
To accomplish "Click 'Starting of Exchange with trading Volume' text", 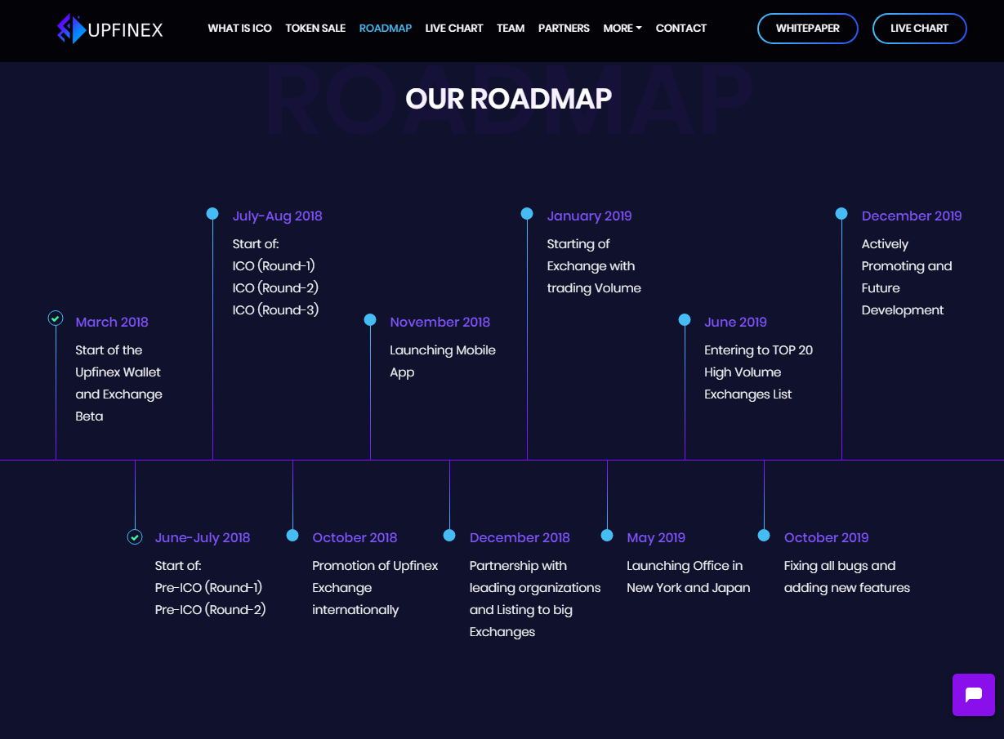I will click(594, 265).
